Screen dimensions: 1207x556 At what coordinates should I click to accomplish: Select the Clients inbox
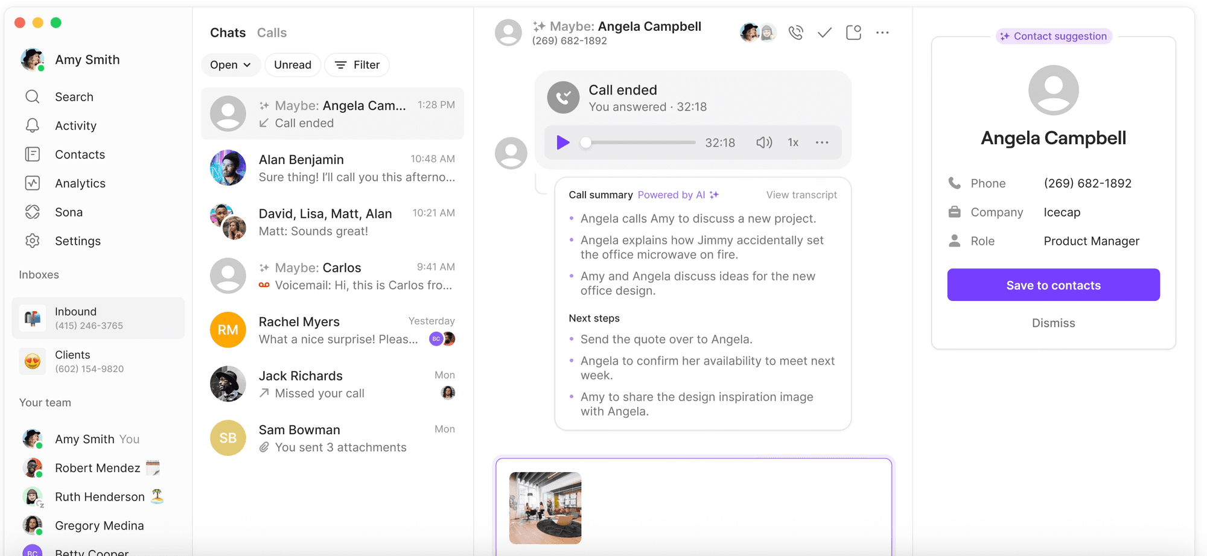98,361
